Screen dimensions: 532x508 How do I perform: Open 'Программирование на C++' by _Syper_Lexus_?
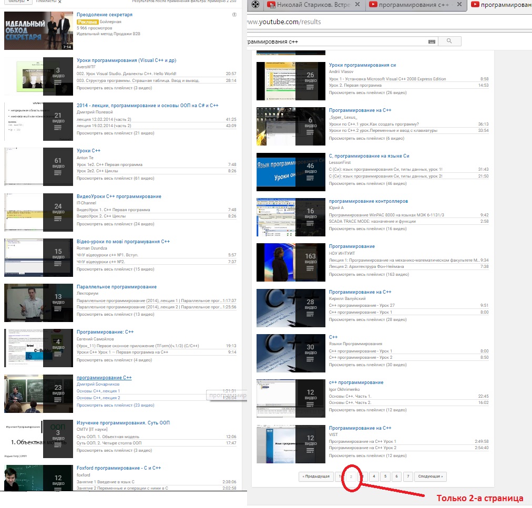click(360, 110)
